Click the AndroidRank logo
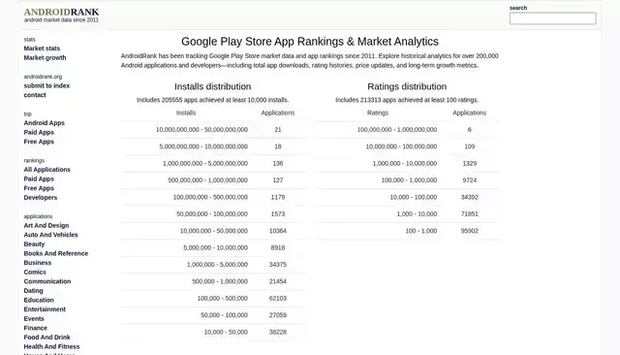Viewport: 620px width, 355px height. point(61,13)
